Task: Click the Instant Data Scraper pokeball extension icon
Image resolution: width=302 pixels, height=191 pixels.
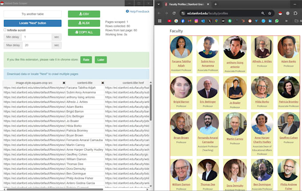Action: point(280,13)
